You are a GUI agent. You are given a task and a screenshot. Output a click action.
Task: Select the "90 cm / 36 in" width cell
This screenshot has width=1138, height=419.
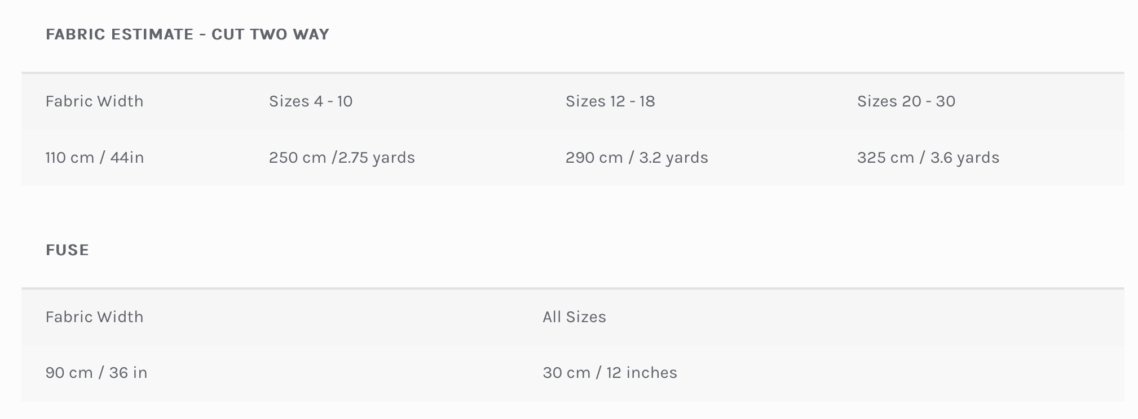pyautogui.click(x=96, y=373)
